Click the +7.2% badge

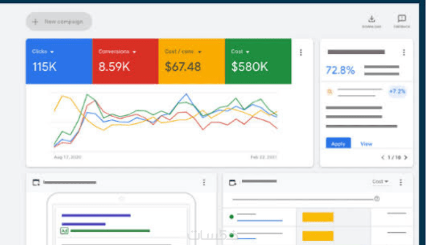(x=397, y=92)
